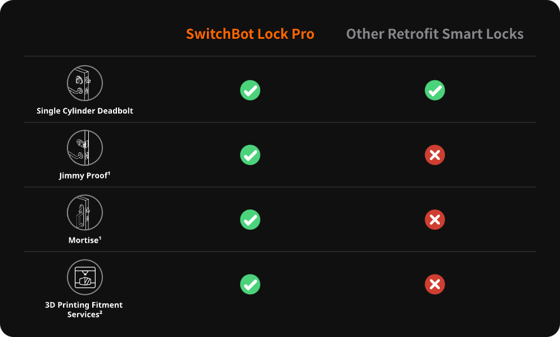Click SwitchBot's green check for Jimmy Proof
This screenshot has width=560, height=337.
pos(250,154)
